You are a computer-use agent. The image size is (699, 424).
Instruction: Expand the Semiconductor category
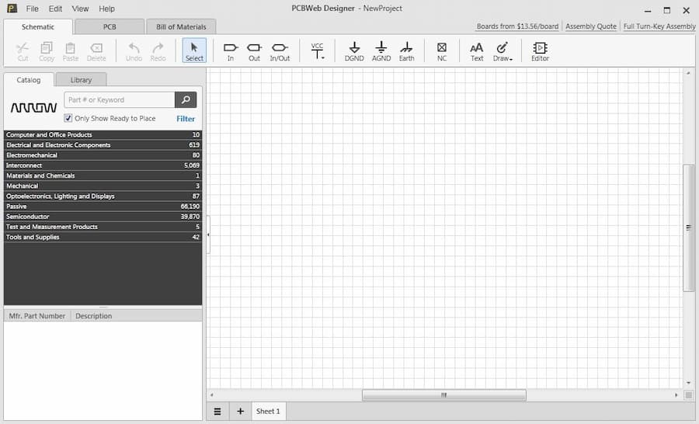(x=103, y=217)
